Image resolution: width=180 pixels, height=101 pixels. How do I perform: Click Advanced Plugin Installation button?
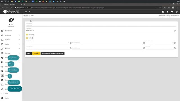click(x=53, y=53)
